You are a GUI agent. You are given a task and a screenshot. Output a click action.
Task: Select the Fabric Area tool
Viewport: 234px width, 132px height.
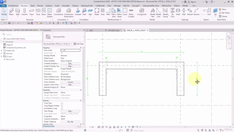(x=114, y=12)
